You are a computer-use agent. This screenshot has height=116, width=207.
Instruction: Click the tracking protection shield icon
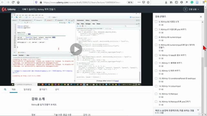click(36, 2)
